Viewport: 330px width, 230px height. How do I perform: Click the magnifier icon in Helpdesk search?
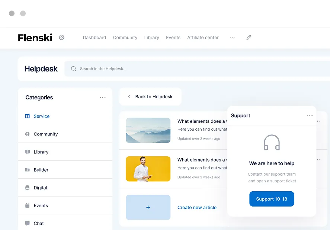point(74,69)
